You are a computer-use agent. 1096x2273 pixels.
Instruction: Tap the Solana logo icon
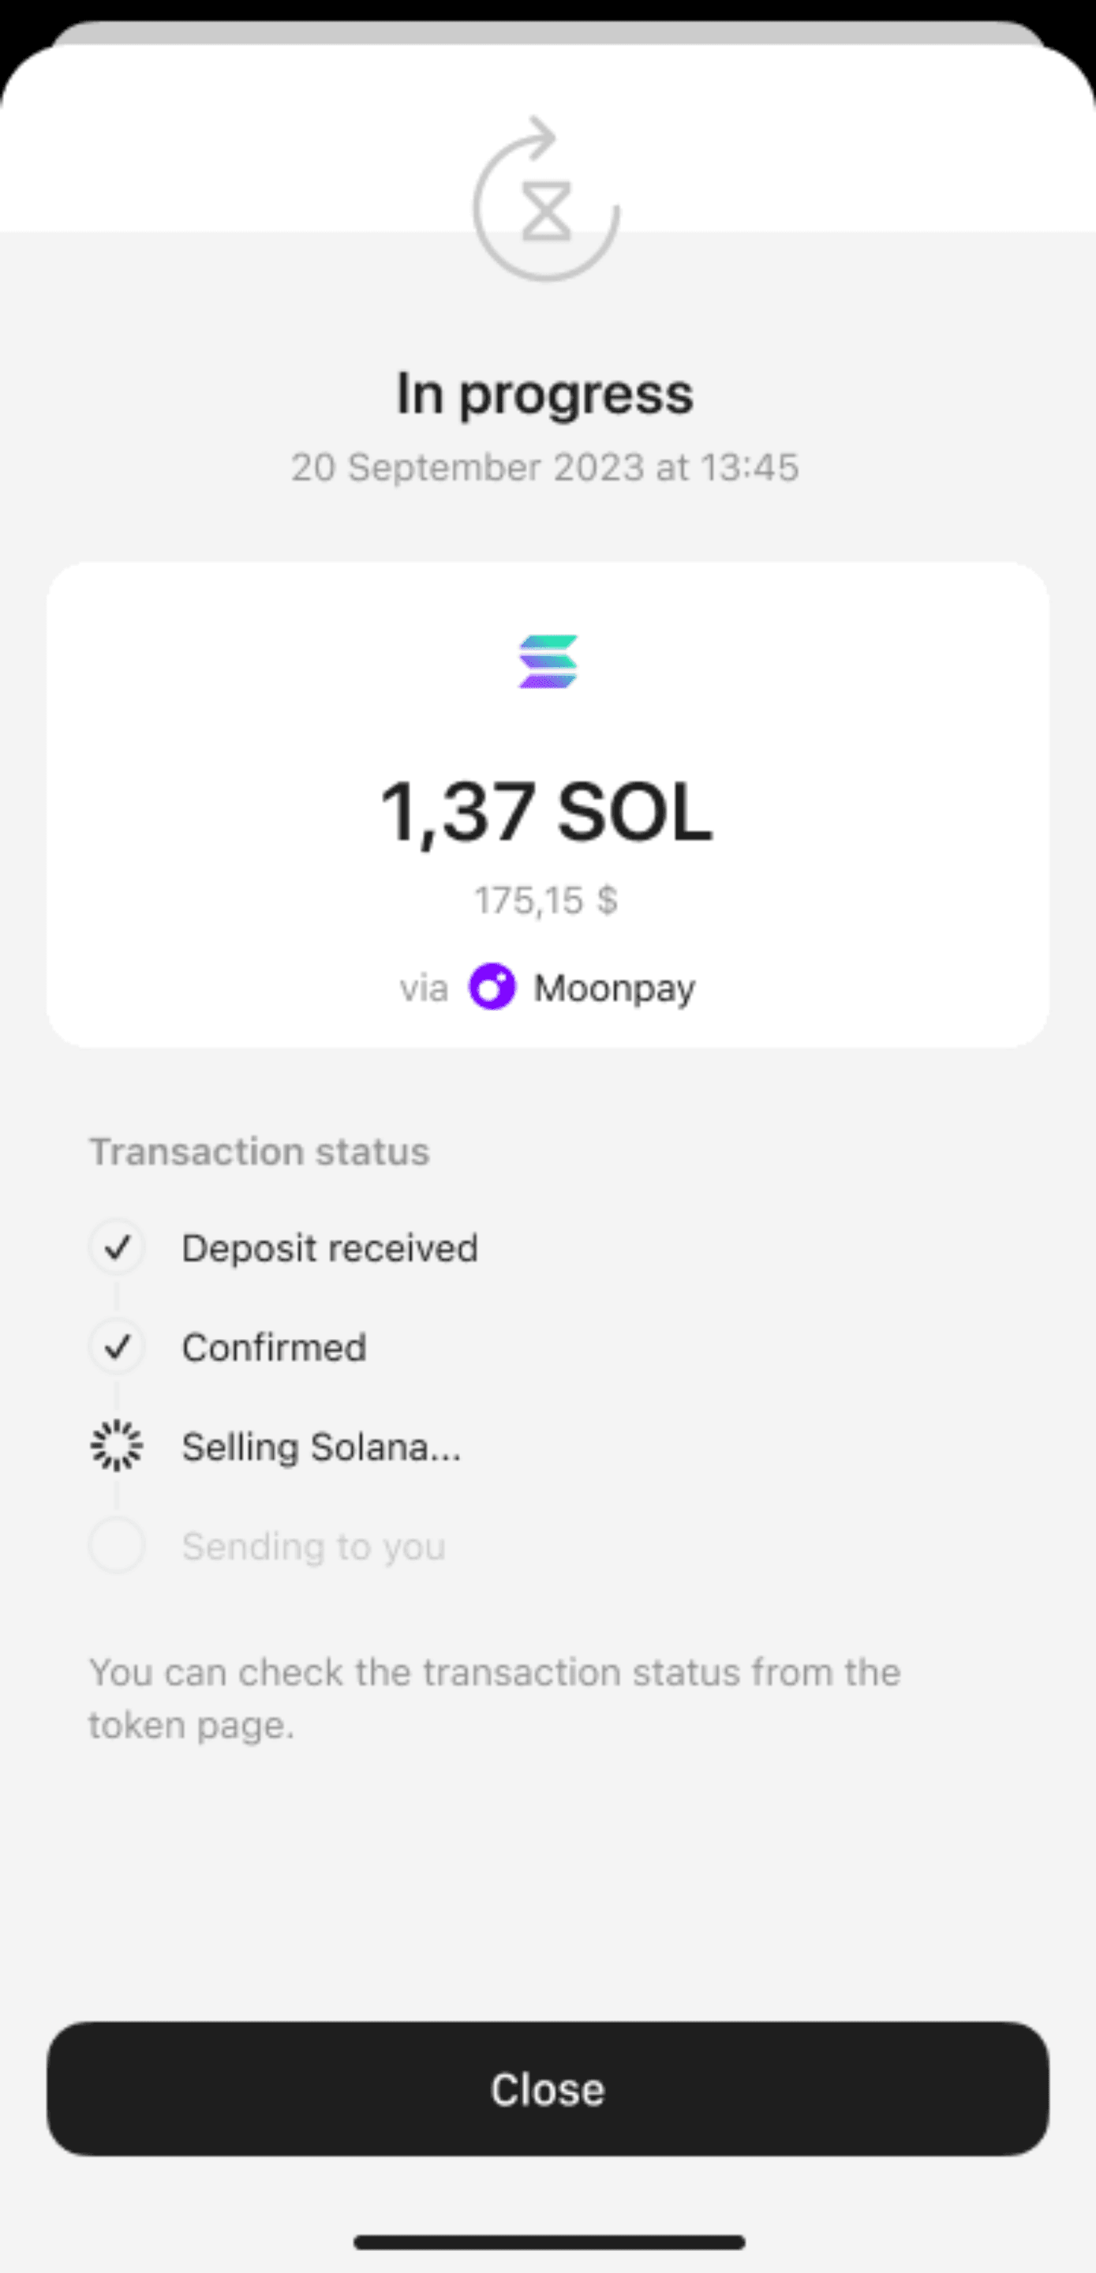point(548,661)
